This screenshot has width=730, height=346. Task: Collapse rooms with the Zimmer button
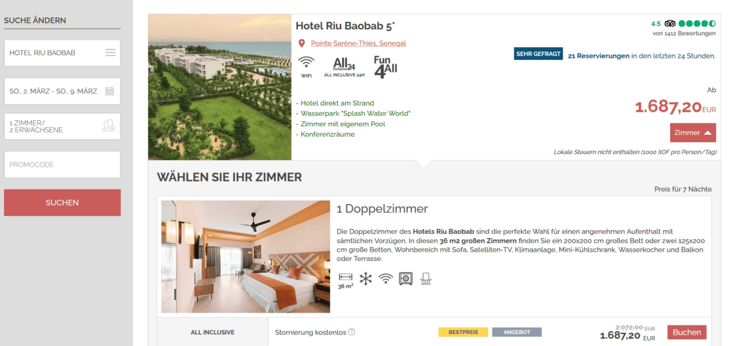pos(693,133)
